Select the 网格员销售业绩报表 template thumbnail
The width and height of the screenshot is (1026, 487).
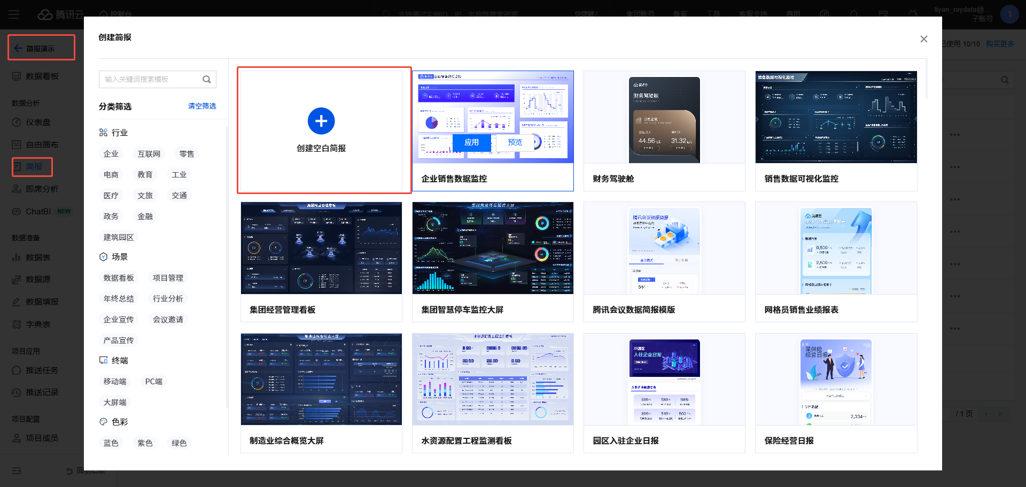point(836,248)
